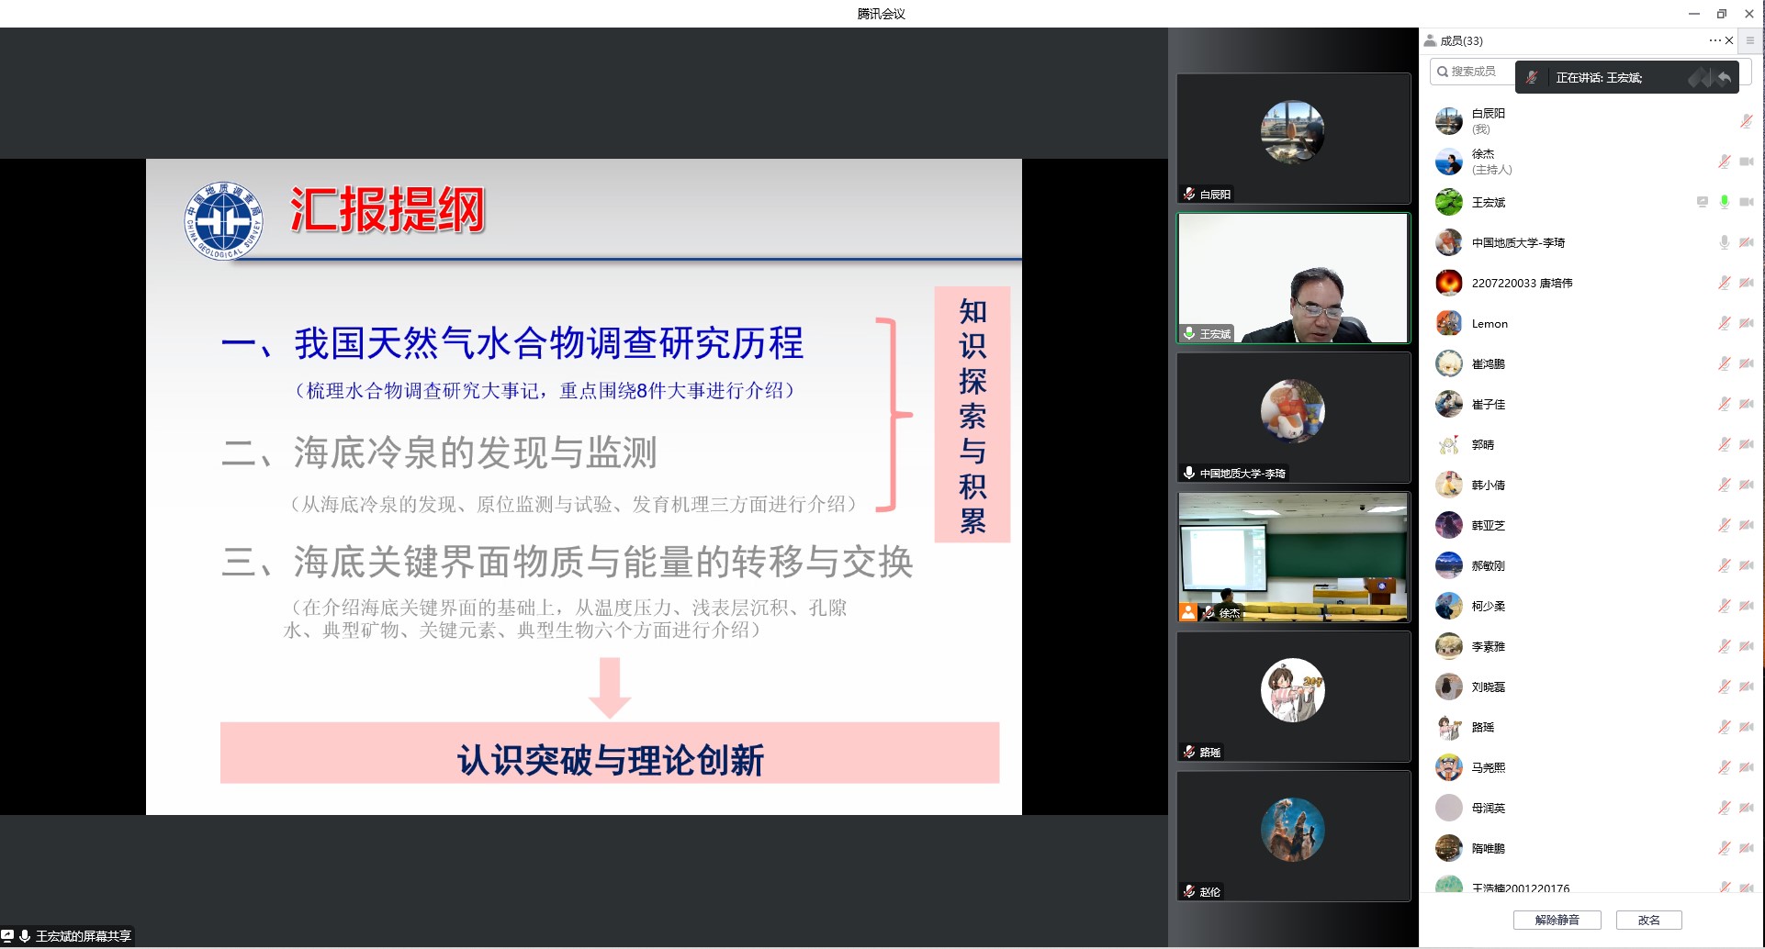The width and height of the screenshot is (1765, 949).
Task: Select 徐杰's classroom video tile
Action: (1293, 557)
